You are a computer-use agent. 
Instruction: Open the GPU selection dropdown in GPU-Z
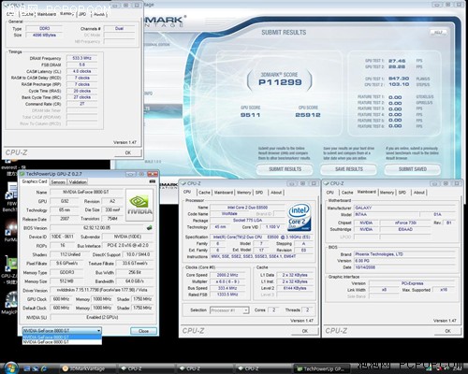click(62, 331)
